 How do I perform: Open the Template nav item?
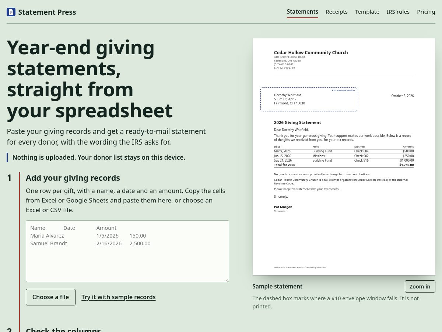coord(367,12)
